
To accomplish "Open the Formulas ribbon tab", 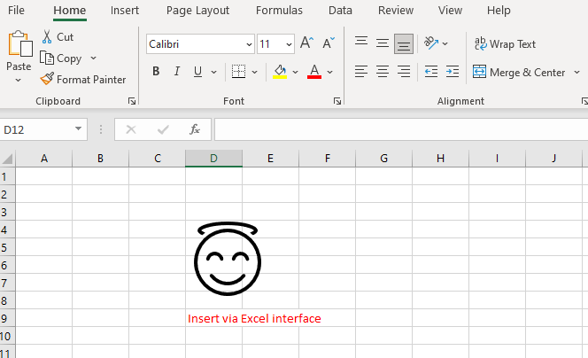I will click(x=279, y=11).
